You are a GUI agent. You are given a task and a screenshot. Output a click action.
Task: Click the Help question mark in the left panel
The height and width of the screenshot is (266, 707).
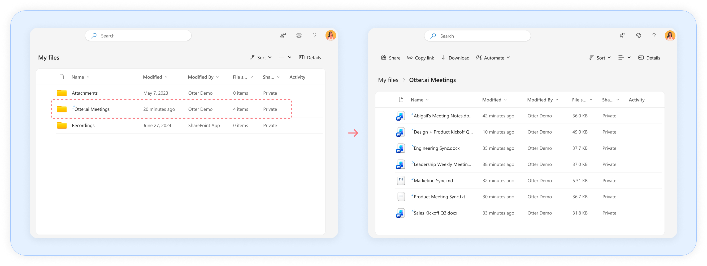[315, 36]
